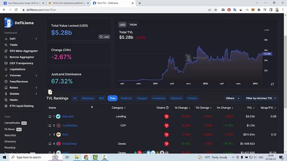The width and height of the screenshot is (287, 161).
Task: Open Watchlist in the sidebar
Action: coord(10,135)
